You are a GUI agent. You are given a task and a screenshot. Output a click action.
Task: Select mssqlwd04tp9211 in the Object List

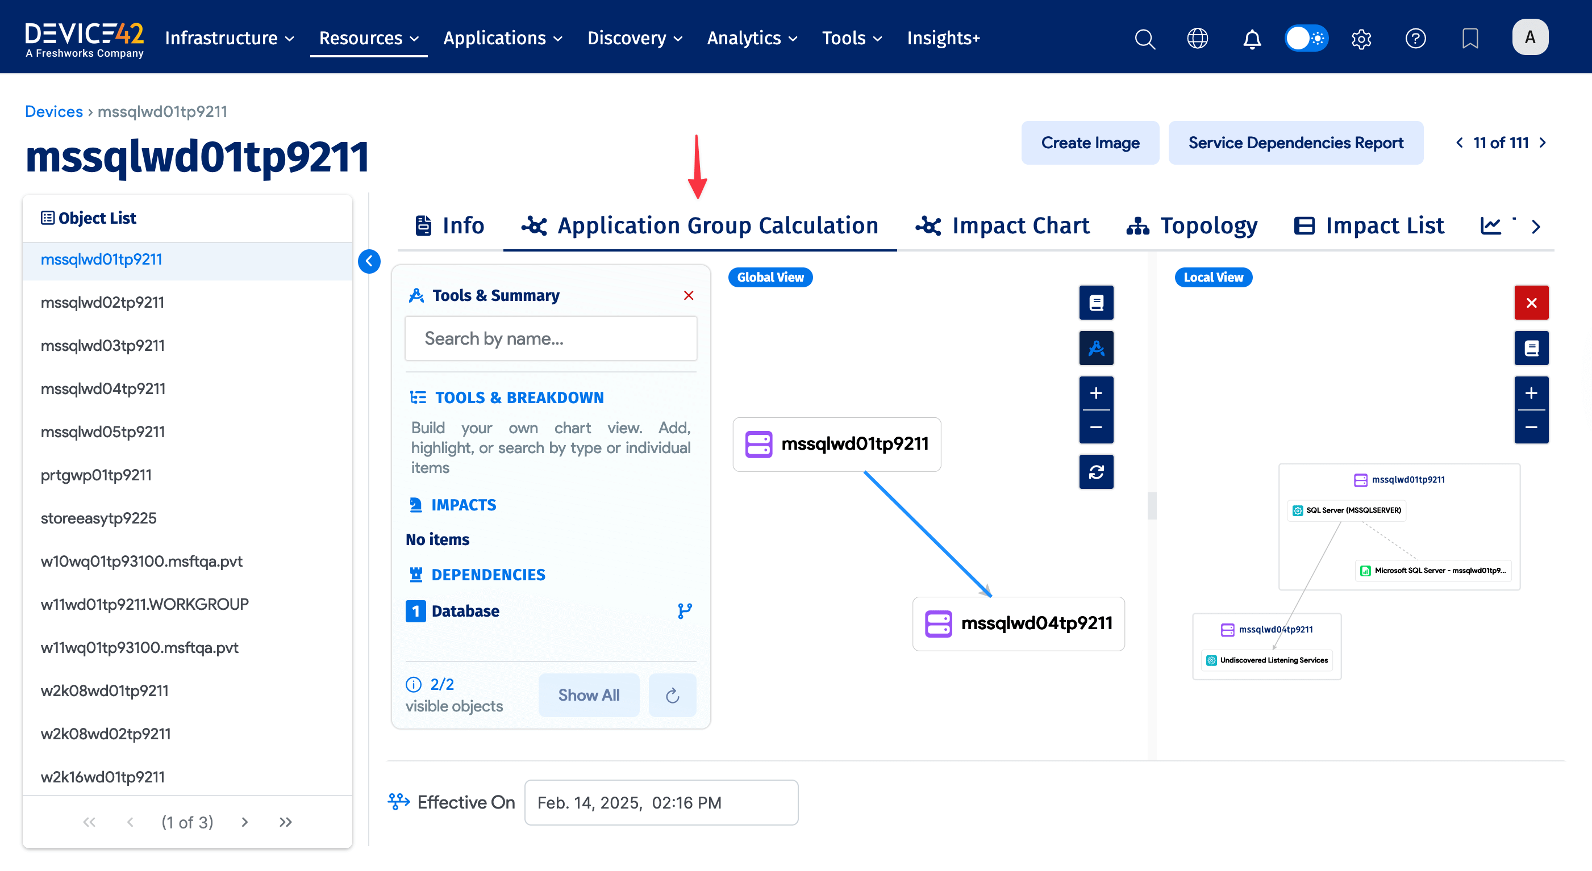click(x=103, y=388)
